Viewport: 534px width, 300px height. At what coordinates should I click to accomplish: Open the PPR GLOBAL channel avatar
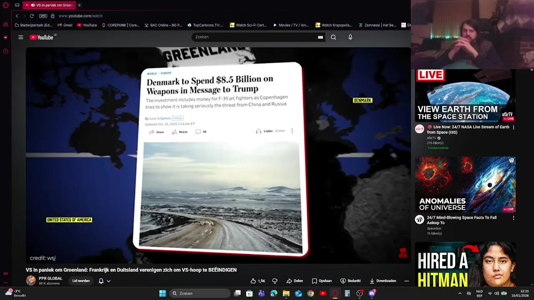pyautogui.click(x=31, y=280)
